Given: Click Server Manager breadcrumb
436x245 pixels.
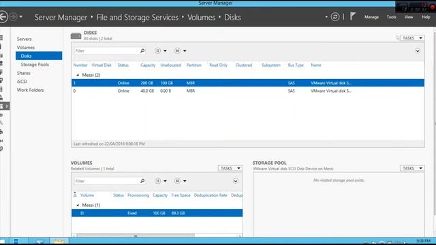Looking at the screenshot, I should point(61,17).
